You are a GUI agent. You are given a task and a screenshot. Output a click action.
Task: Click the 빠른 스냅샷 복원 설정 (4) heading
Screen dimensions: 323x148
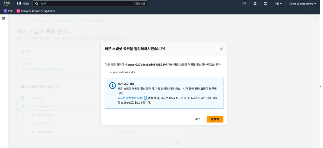tap(40, 87)
